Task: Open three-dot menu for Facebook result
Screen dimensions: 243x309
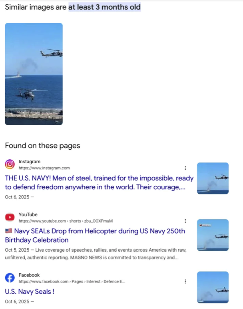Action: [185, 281]
